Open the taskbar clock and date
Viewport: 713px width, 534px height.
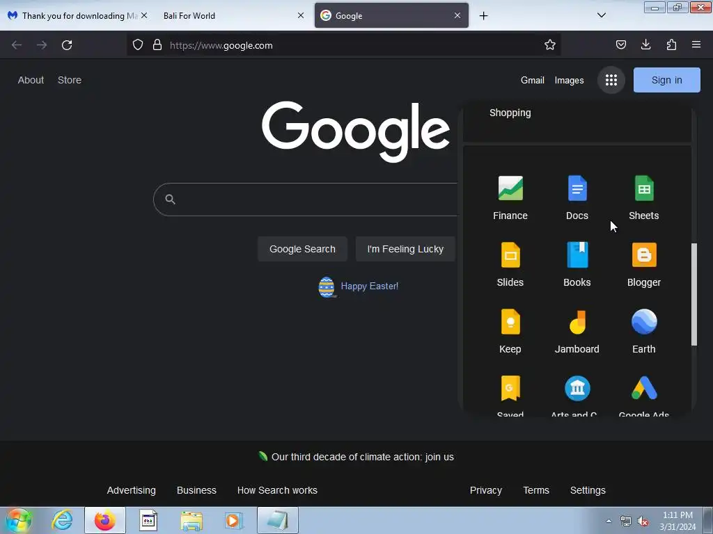[x=677, y=521]
